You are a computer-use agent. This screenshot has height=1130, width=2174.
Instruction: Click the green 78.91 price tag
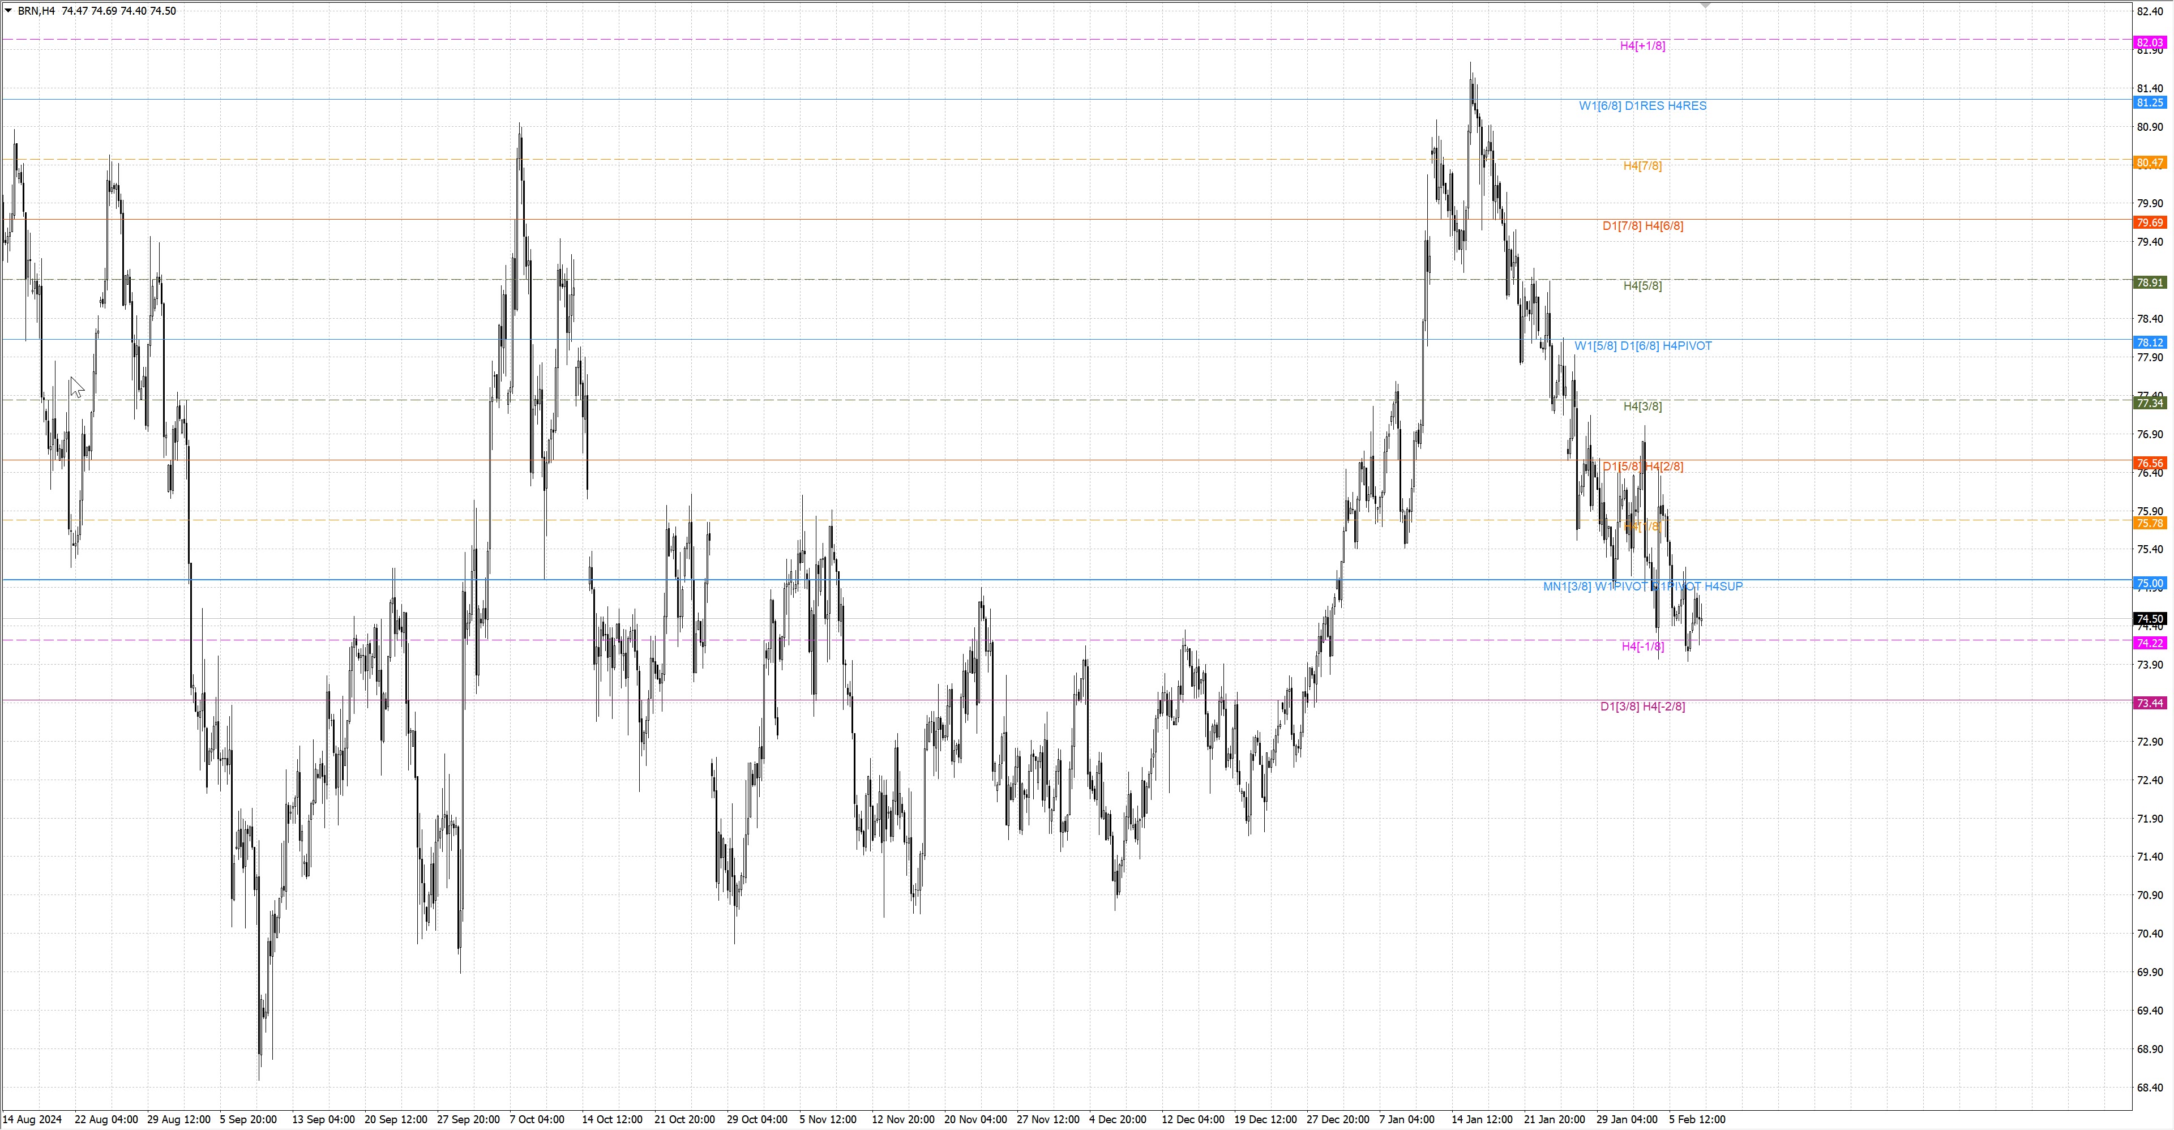(2150, 282)
